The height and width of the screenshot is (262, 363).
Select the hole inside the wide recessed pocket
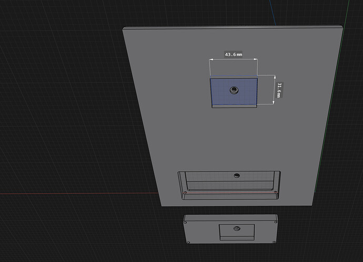click(237, 175)
